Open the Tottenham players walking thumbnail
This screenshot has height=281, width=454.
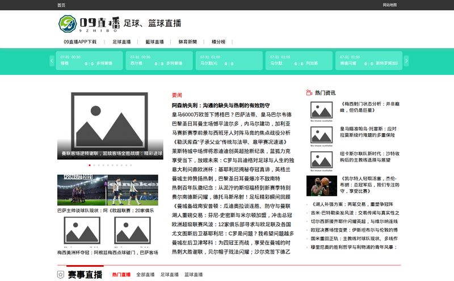pos(133,190)
